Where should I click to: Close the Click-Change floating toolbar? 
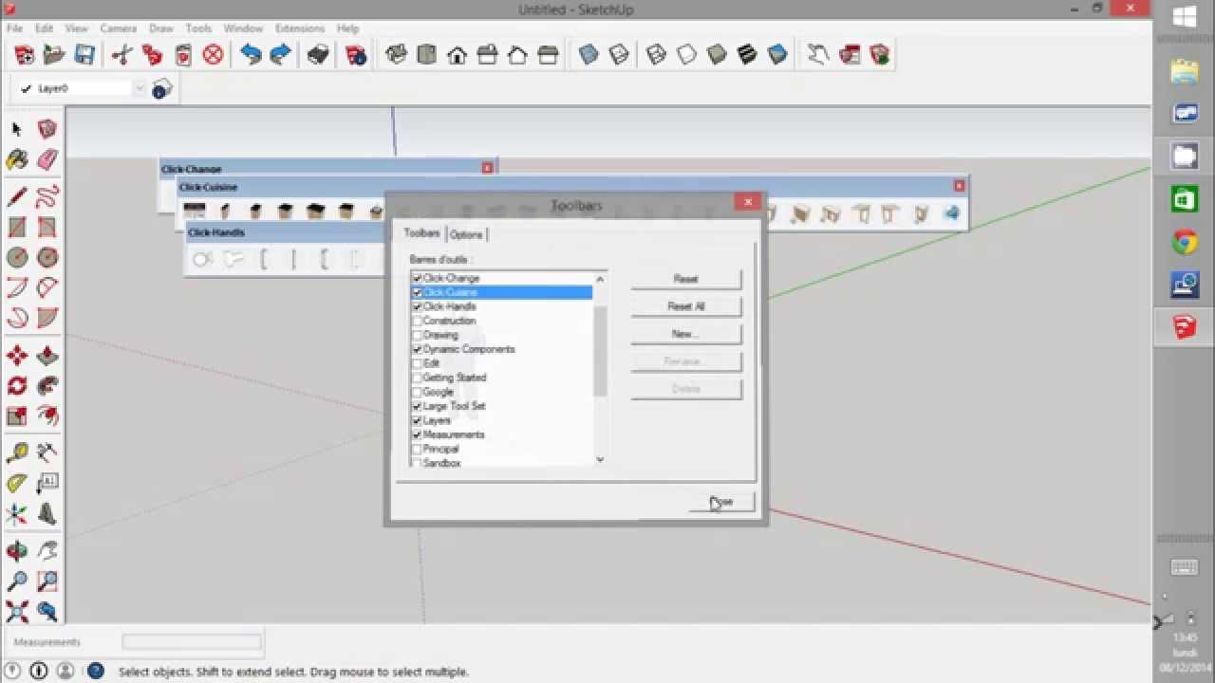pos(488,168)
